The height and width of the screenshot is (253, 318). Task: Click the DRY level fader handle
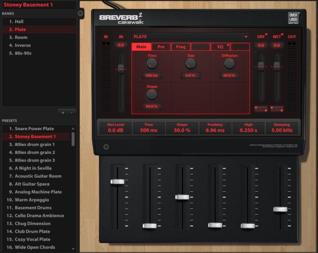click(x=261, y=67)
